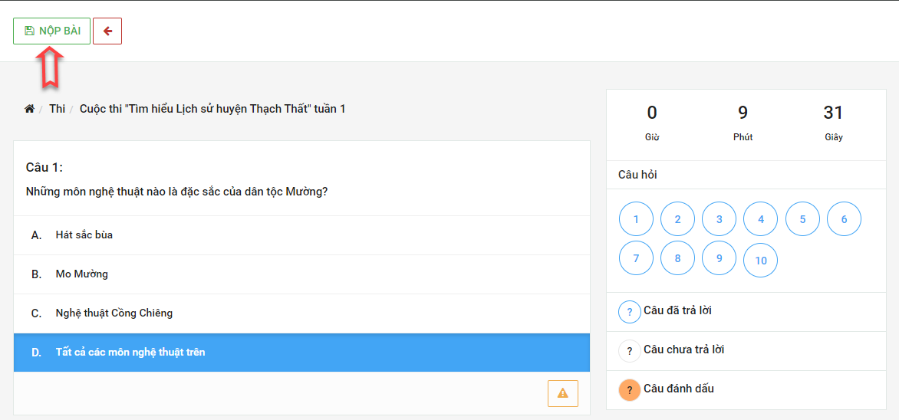
Task: Open question number 4
Action: pos(761,219)
